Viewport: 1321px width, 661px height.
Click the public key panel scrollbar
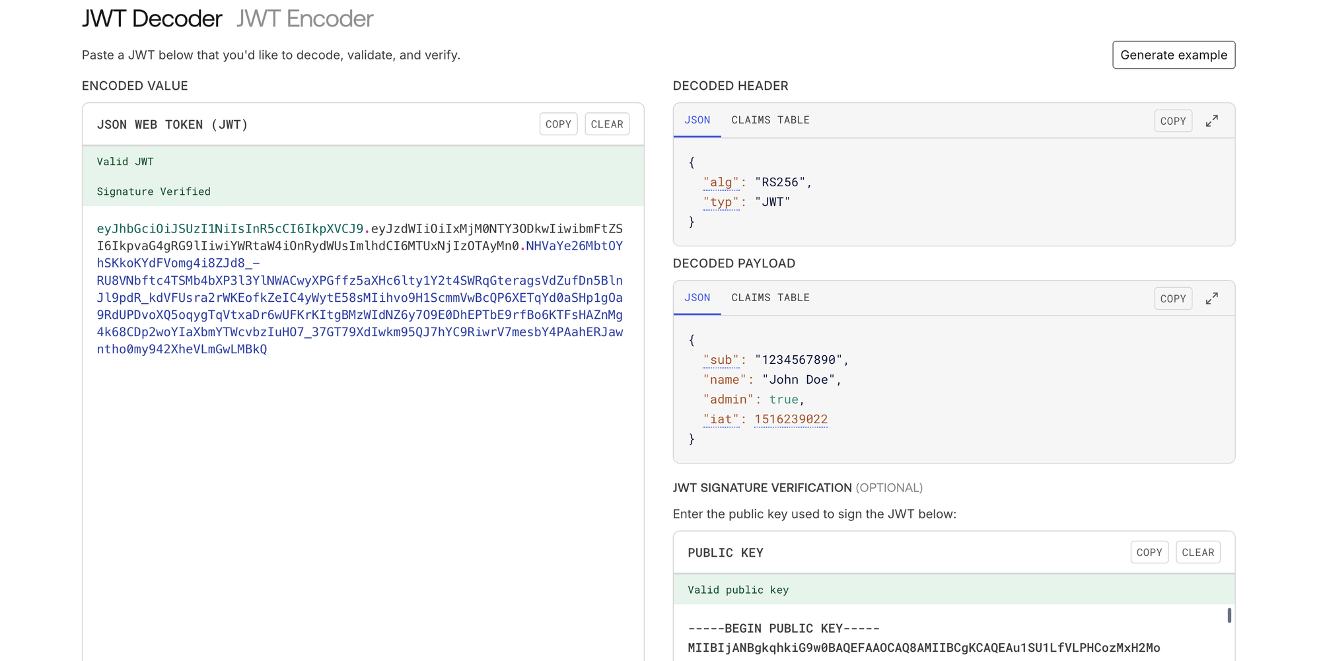(x=1230, y=615)
